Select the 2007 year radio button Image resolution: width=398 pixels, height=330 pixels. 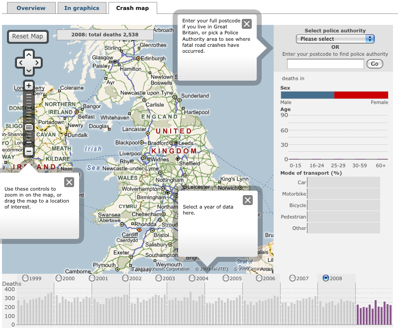[x=293, y=278]
